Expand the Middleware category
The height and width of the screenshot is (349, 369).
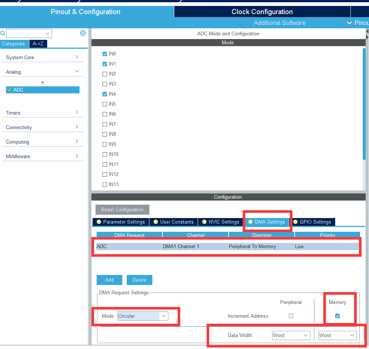tap(43, 156)
